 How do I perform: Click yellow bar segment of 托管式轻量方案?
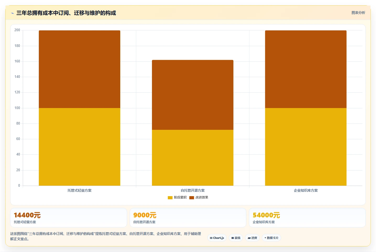tap(79, 147)
